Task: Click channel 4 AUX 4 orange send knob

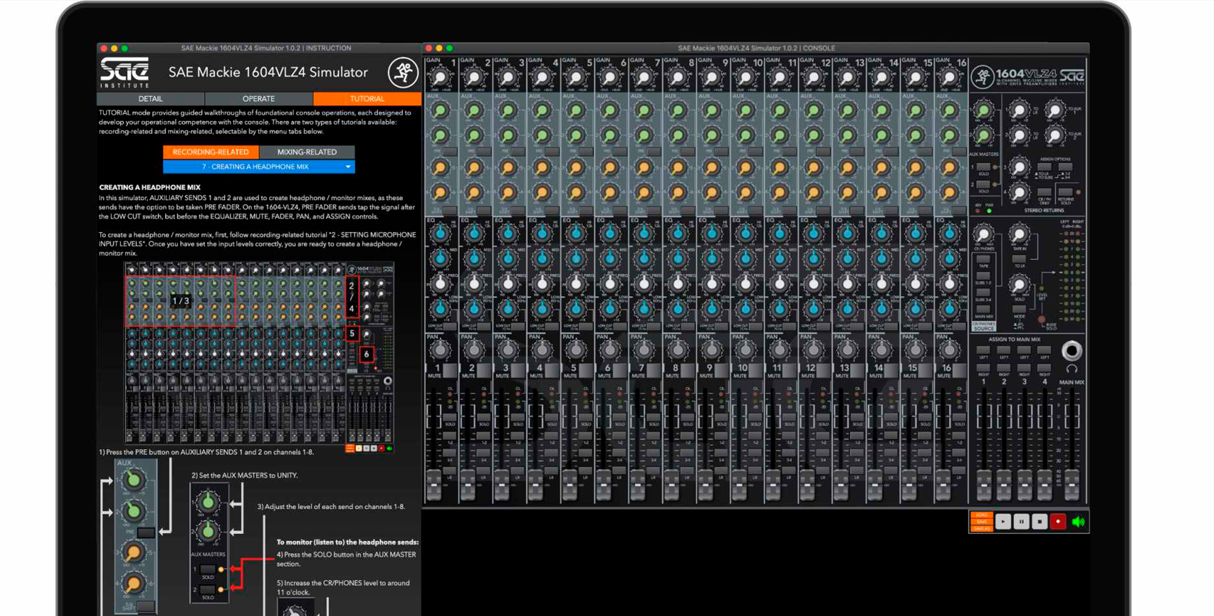Action: point(542,192)
